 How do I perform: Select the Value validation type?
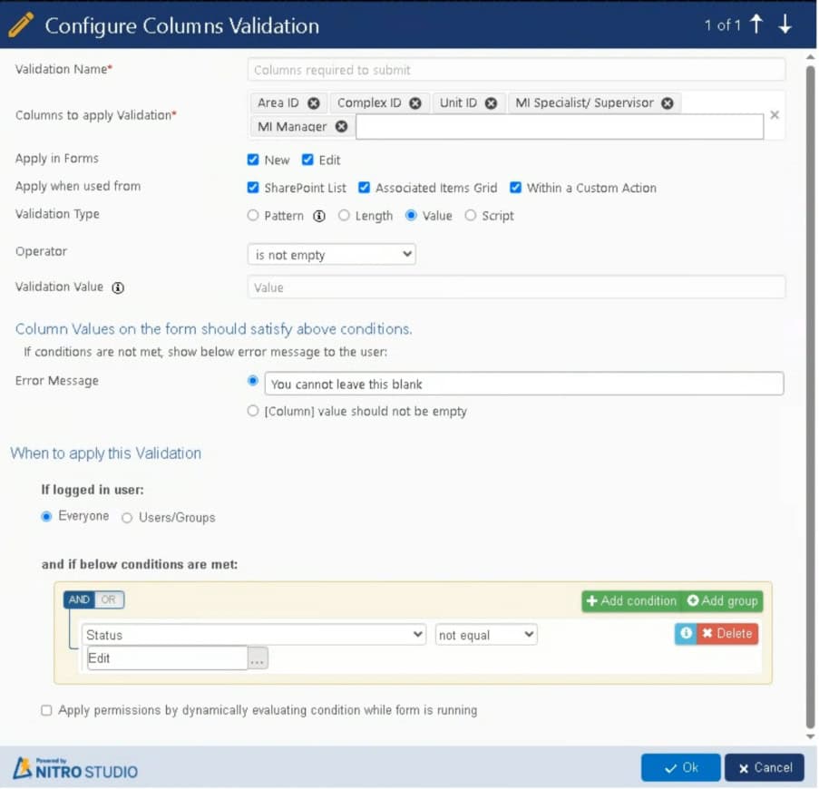click(411, 215)
